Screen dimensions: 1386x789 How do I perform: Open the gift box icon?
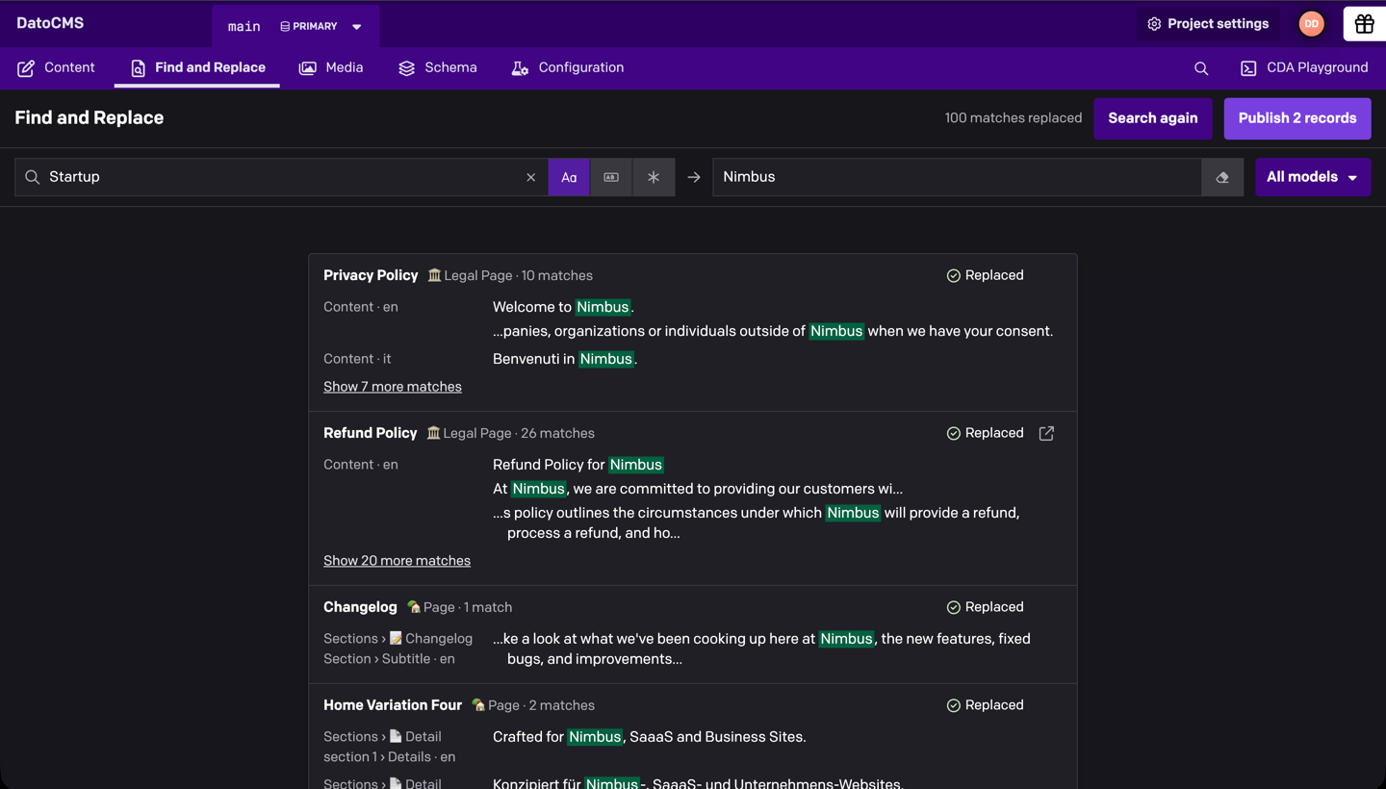click(1364, 24)
